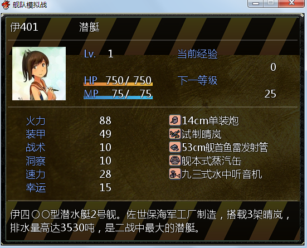The height and width of the screenshot is (248, 307).
Task: Click the 火力 stat label
Action: coord(36,121)
